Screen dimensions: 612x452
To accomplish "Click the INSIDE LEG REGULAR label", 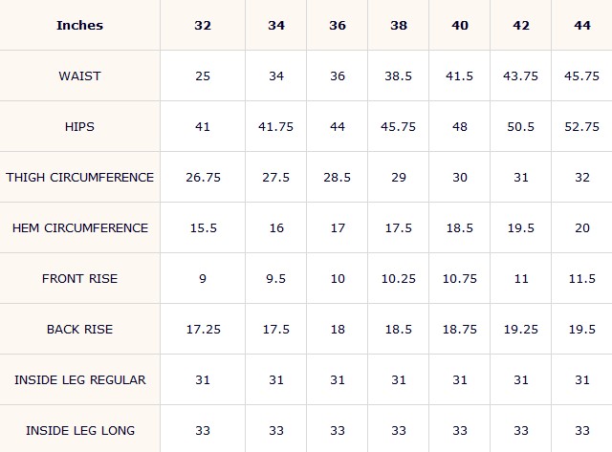I will [x=79, y=379].
